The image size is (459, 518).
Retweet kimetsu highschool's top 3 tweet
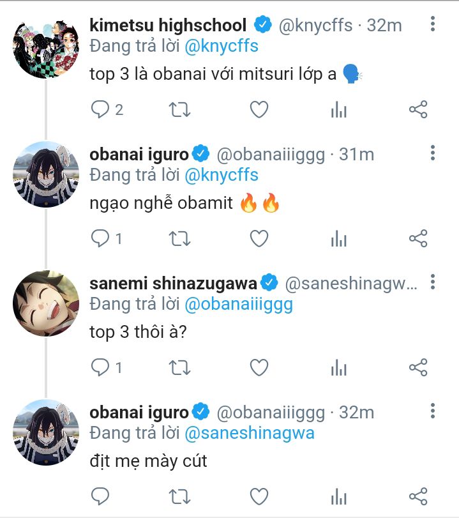pos(179,110)
